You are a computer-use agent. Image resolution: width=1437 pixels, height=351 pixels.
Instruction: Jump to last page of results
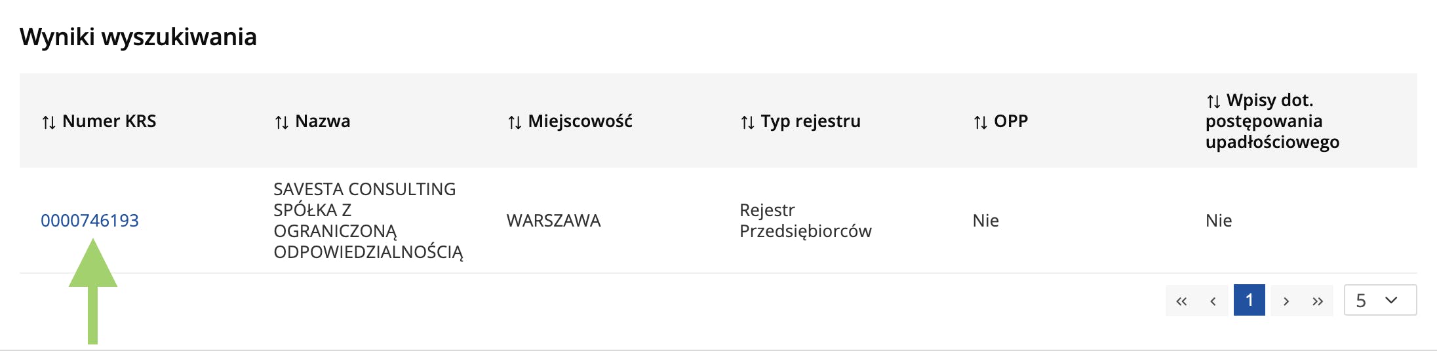click(1318, 301)
